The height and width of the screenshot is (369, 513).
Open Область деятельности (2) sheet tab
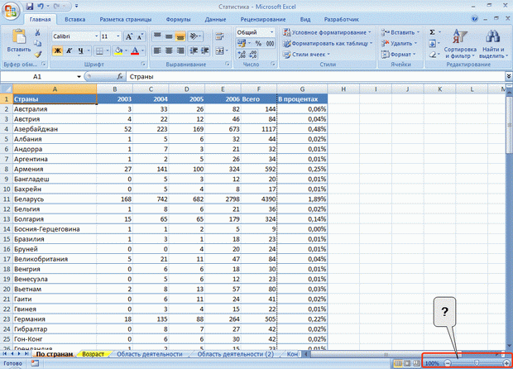coord(236,354)
